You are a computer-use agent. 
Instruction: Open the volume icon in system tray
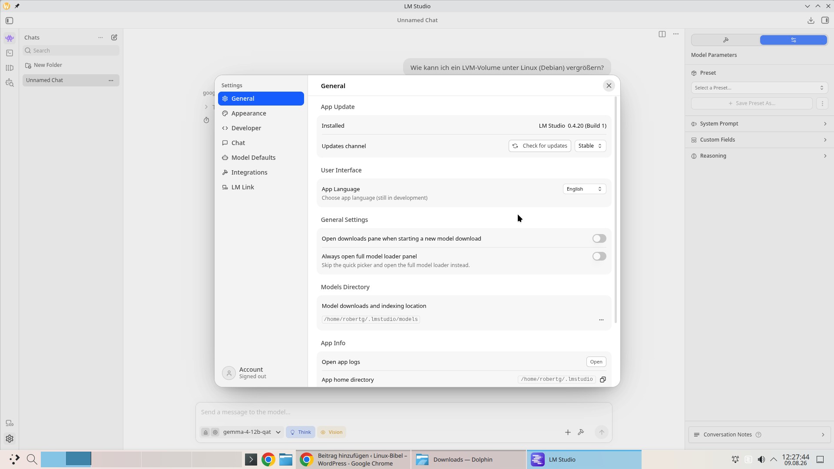click(761, 459)
